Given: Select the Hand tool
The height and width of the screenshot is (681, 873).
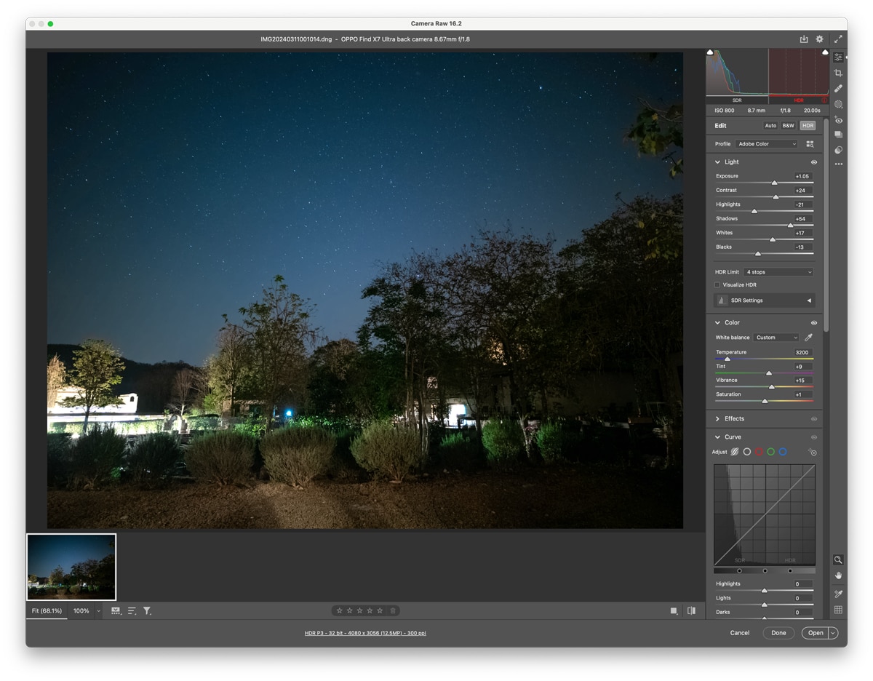Looking at the screenshot, I should (838, 576).
